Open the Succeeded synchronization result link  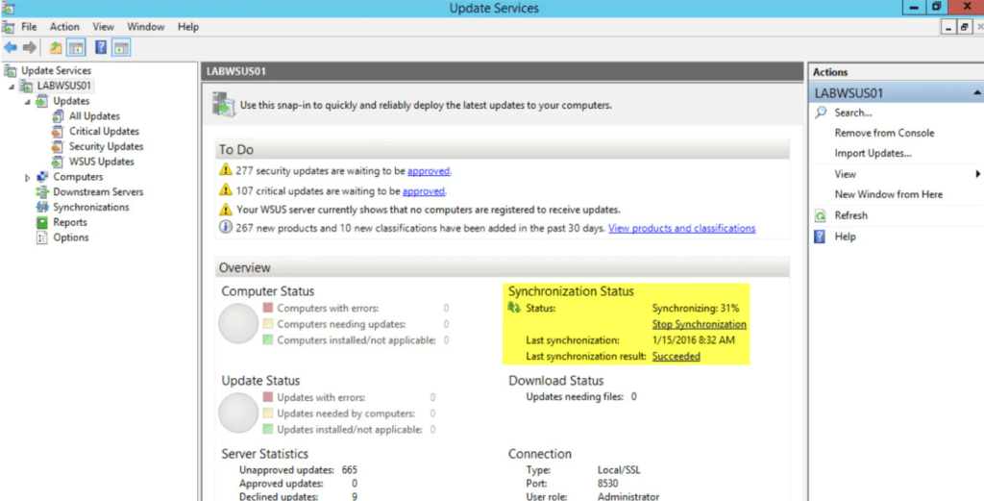coord(676,357)
